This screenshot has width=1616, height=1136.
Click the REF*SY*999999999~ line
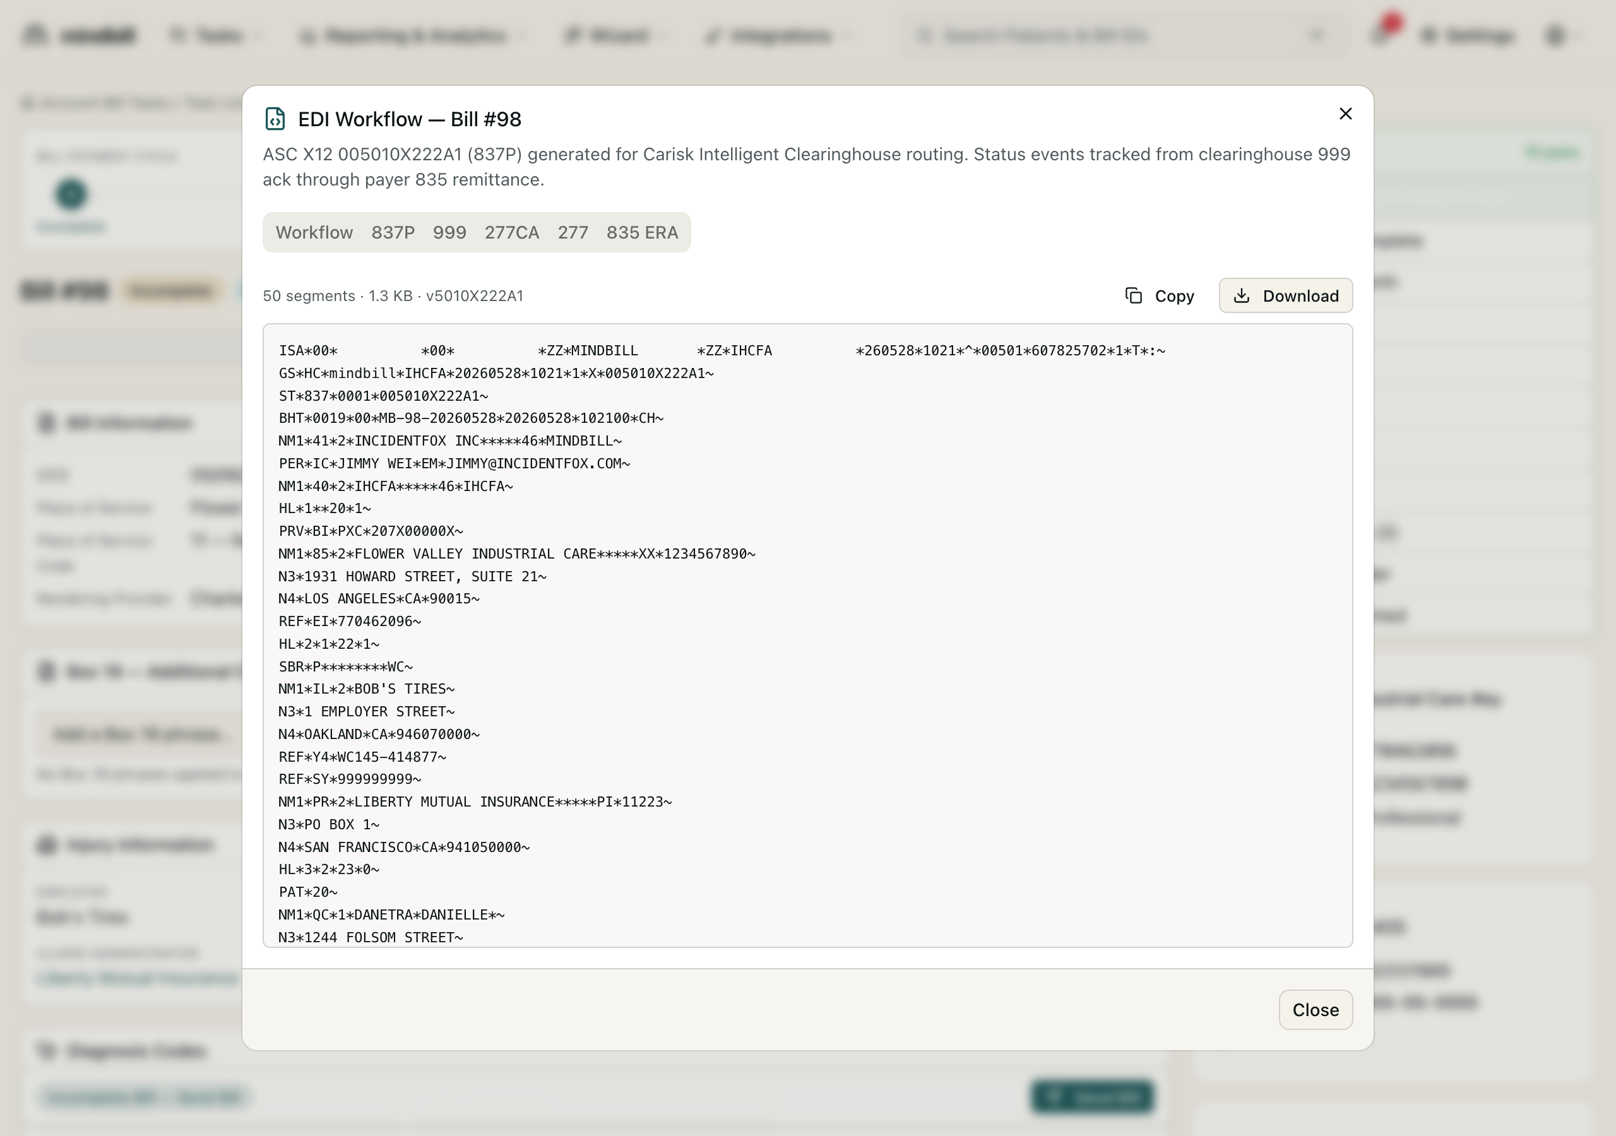pos(350,779)
